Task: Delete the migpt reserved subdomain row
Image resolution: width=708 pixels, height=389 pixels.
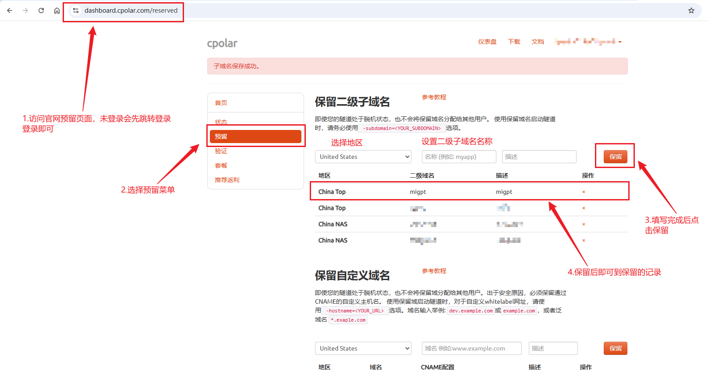Action: click(584, 192)
